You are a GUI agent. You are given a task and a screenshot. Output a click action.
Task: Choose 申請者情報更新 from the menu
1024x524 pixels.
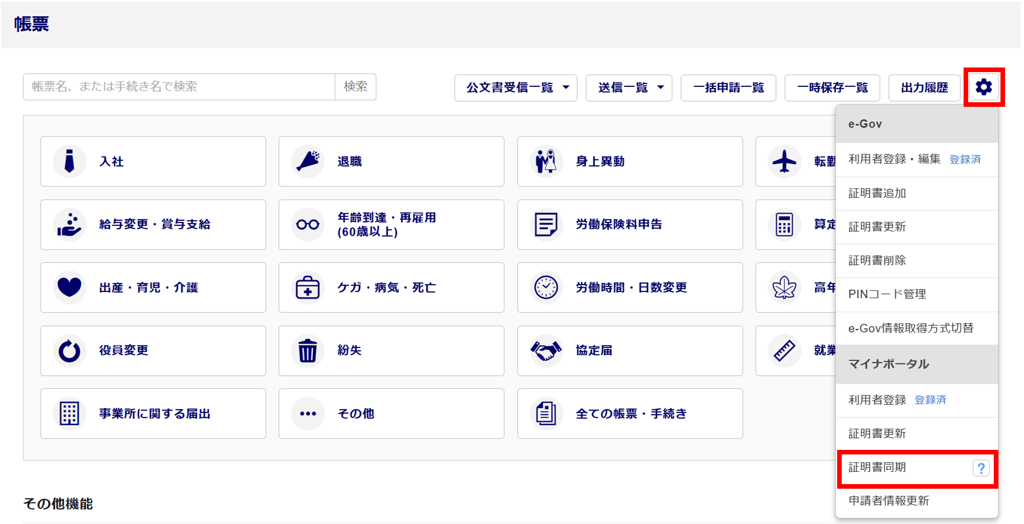point(916,501)
